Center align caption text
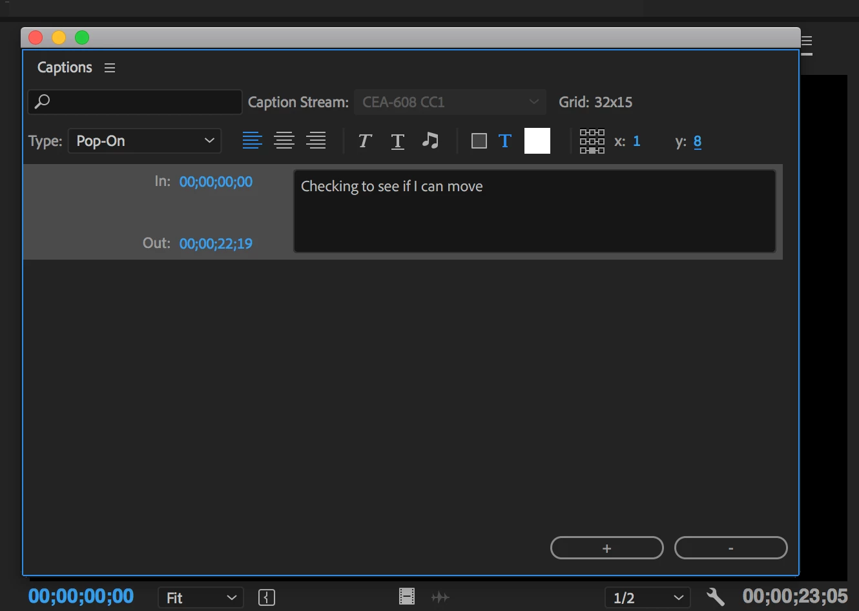 [x=284, y=140]
